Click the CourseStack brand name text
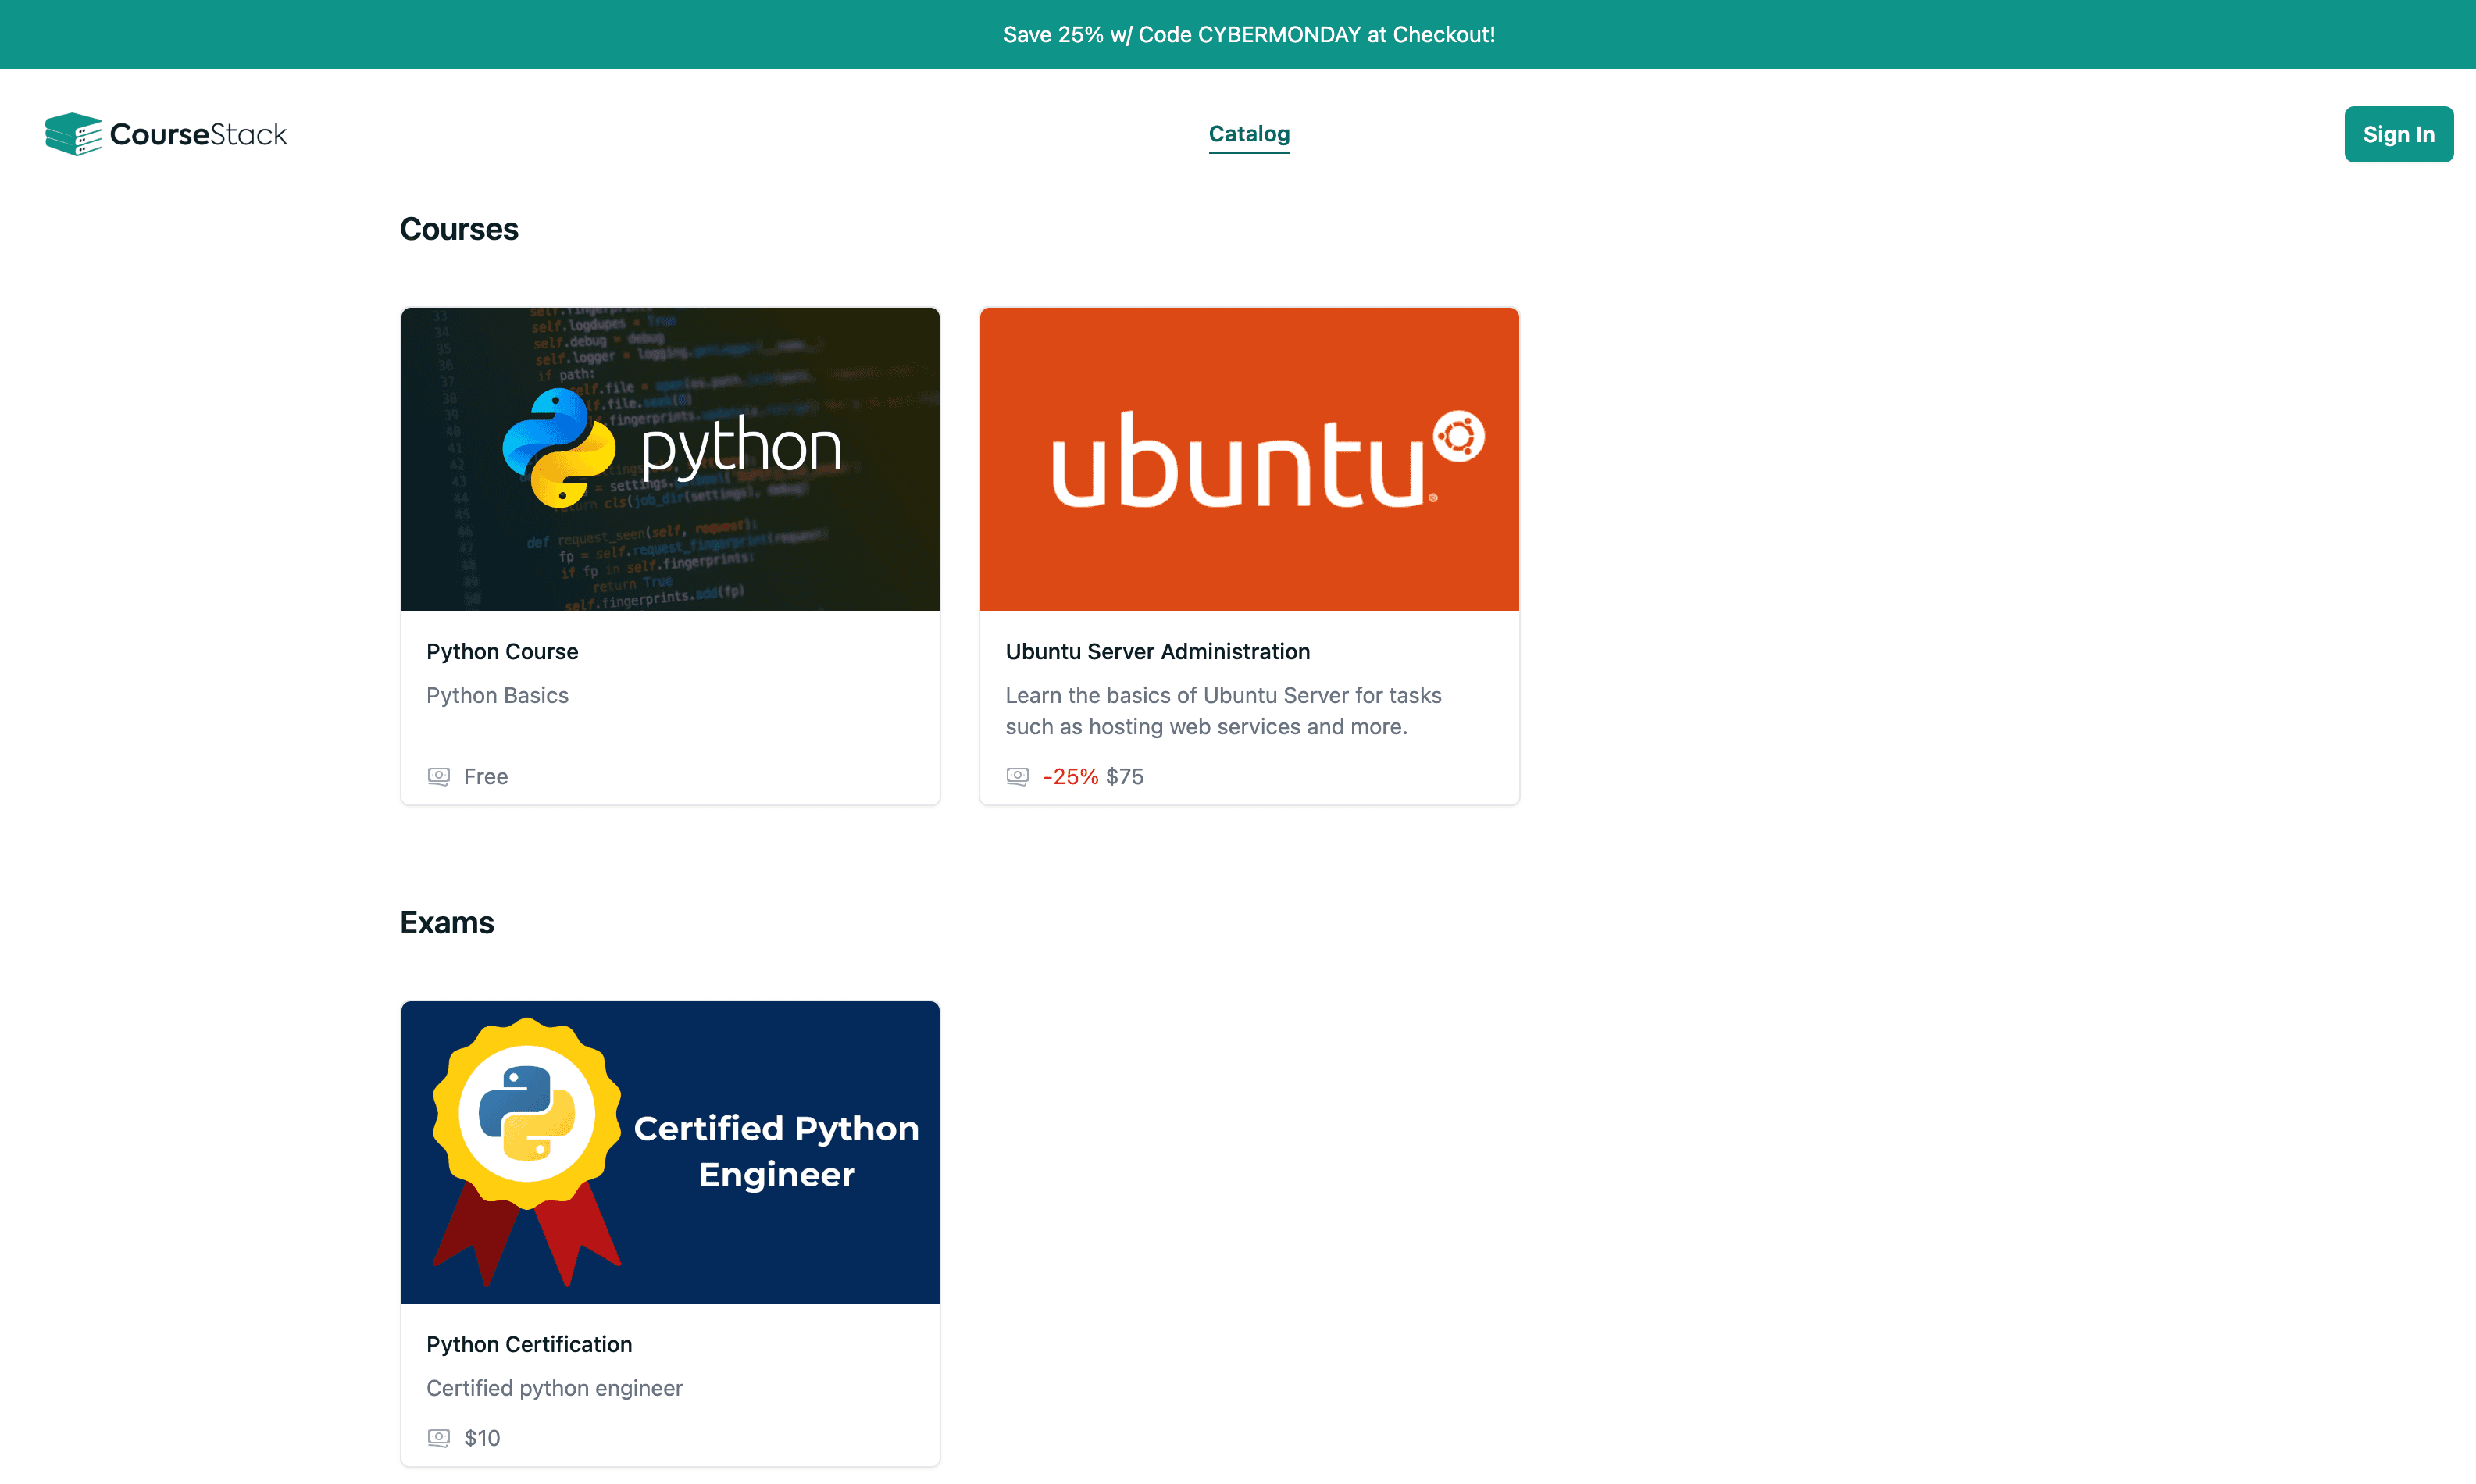This screenshot has width=2476, height=1484. tap(198, 134)
